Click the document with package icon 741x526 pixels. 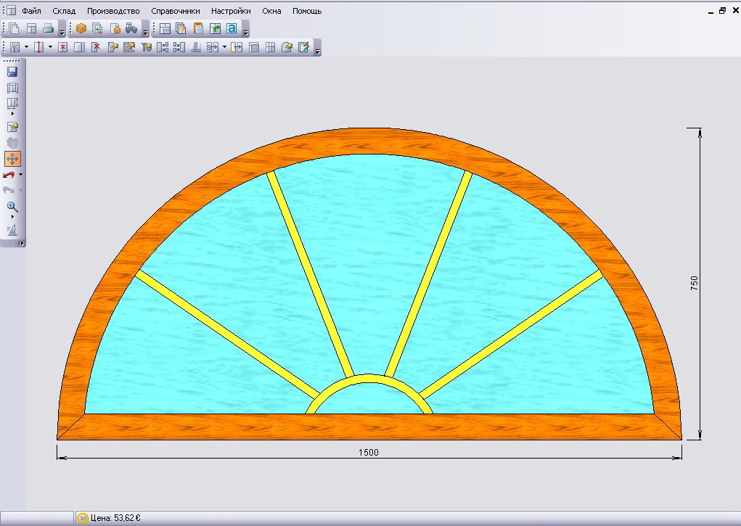(115, 29)
